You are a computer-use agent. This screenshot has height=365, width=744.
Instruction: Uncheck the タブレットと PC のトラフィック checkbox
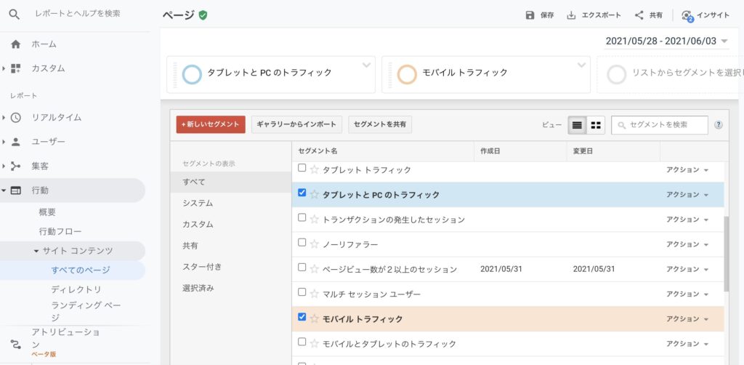tap(302, 192)
